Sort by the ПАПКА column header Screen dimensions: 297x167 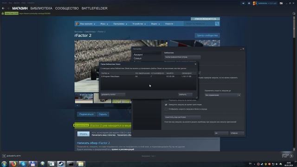pyautogui.click(x=105, y=73)
